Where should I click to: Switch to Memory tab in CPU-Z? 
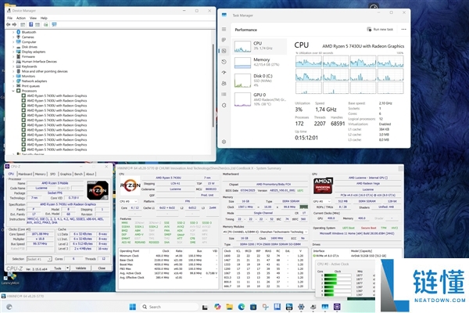click(41, 174)
